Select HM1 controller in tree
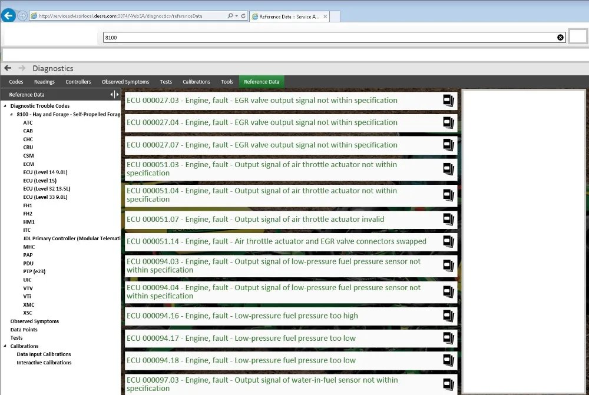The height and width of the screenshot is (395, 589). tap(29, 222)
